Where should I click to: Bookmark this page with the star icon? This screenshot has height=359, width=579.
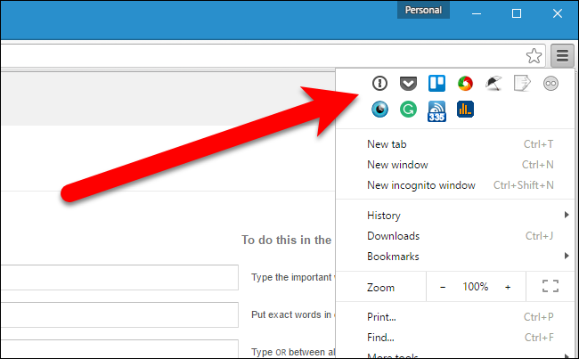point(534,56)
